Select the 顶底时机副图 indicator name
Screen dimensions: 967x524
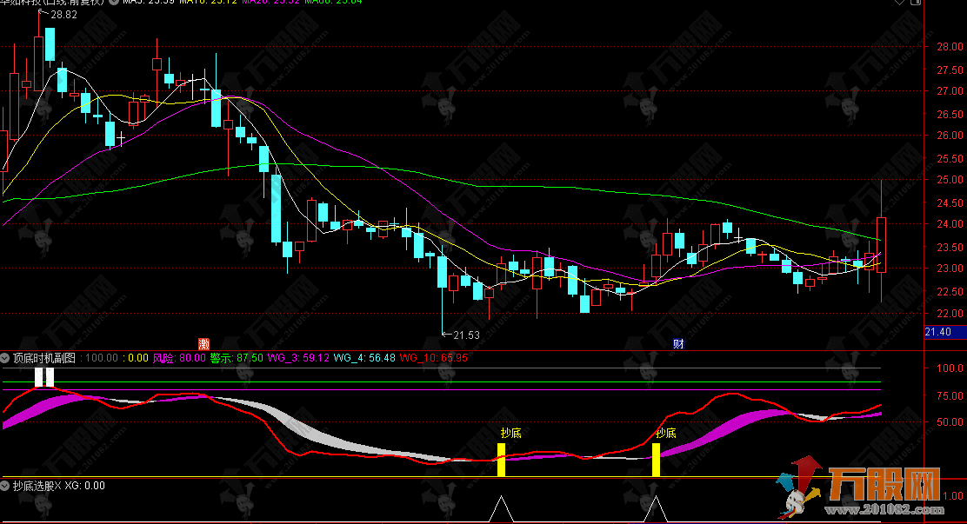pyautogui.click(x=44, y=358)
